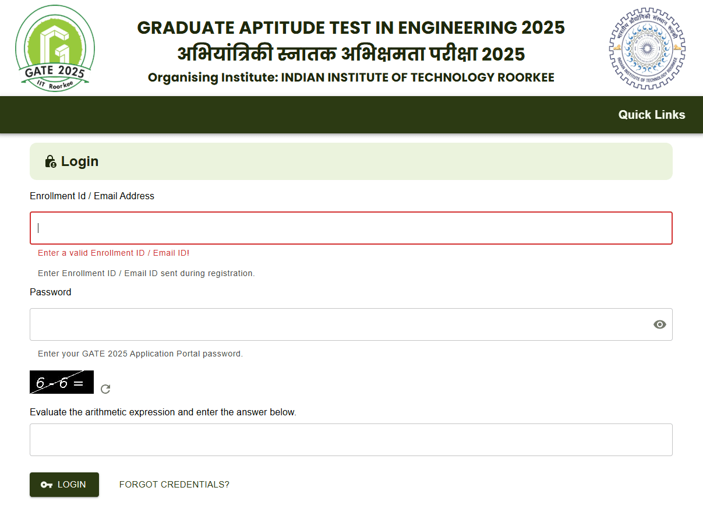Open the FORGOT CREDENTIALS? link
This screenshot has height=512, width=703.
[x=174, y=485]
